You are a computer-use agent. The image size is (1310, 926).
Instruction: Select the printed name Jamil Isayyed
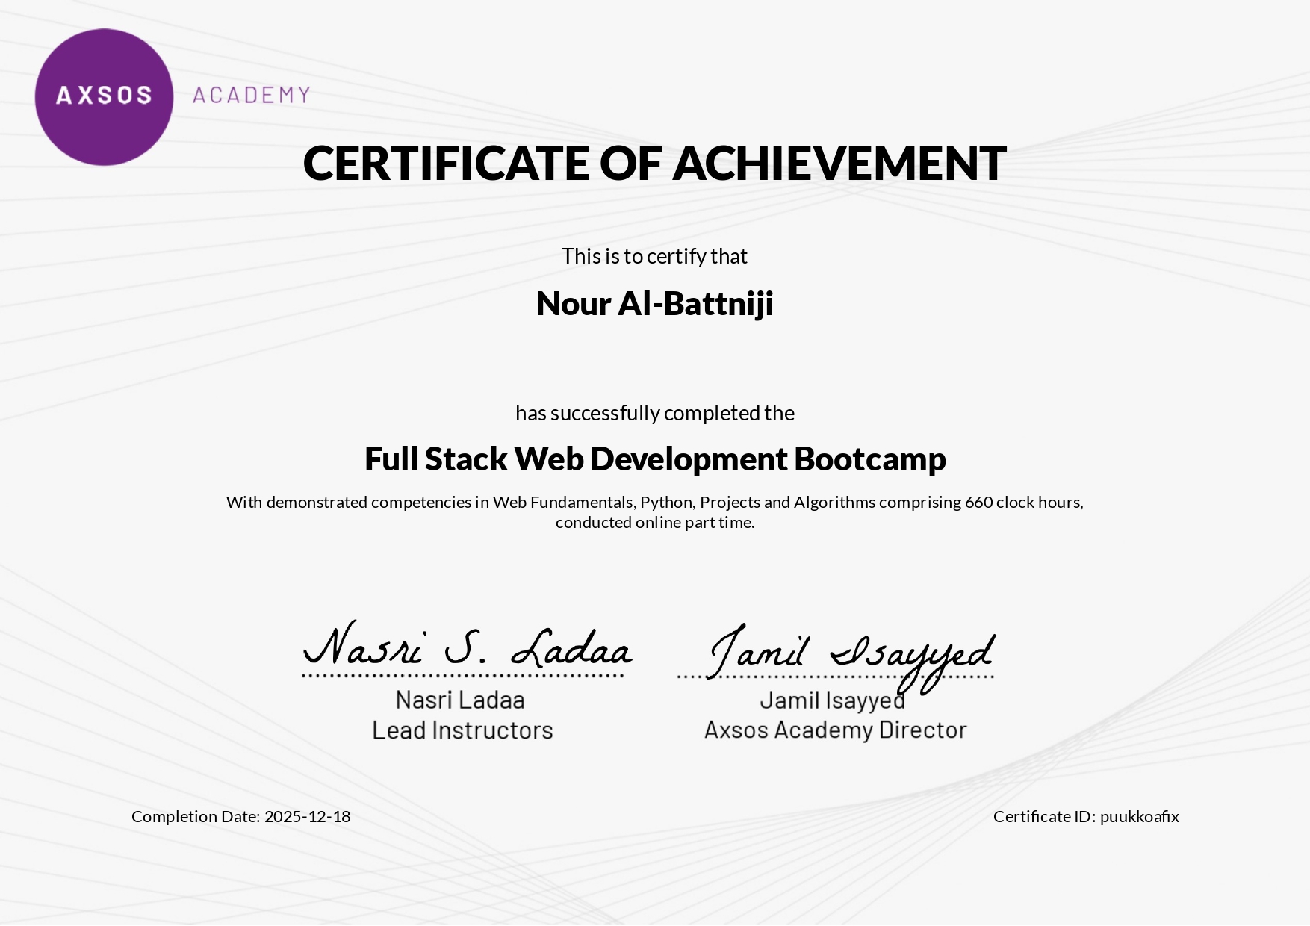832,700
